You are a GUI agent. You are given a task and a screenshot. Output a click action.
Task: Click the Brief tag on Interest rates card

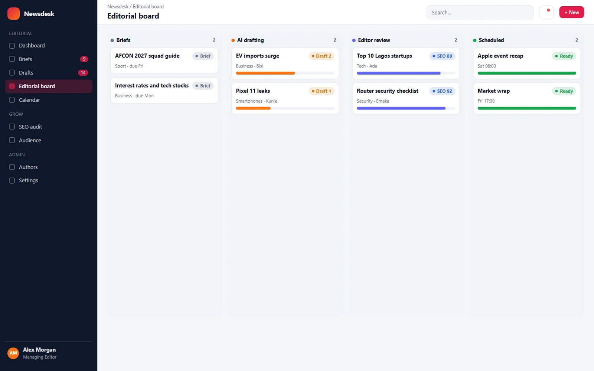(x=203, y=86)
